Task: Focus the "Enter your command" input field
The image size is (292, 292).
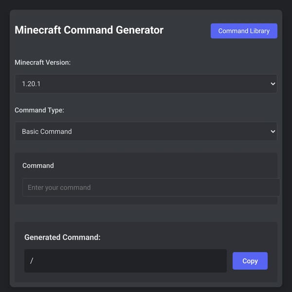Action: coord(151,187)
